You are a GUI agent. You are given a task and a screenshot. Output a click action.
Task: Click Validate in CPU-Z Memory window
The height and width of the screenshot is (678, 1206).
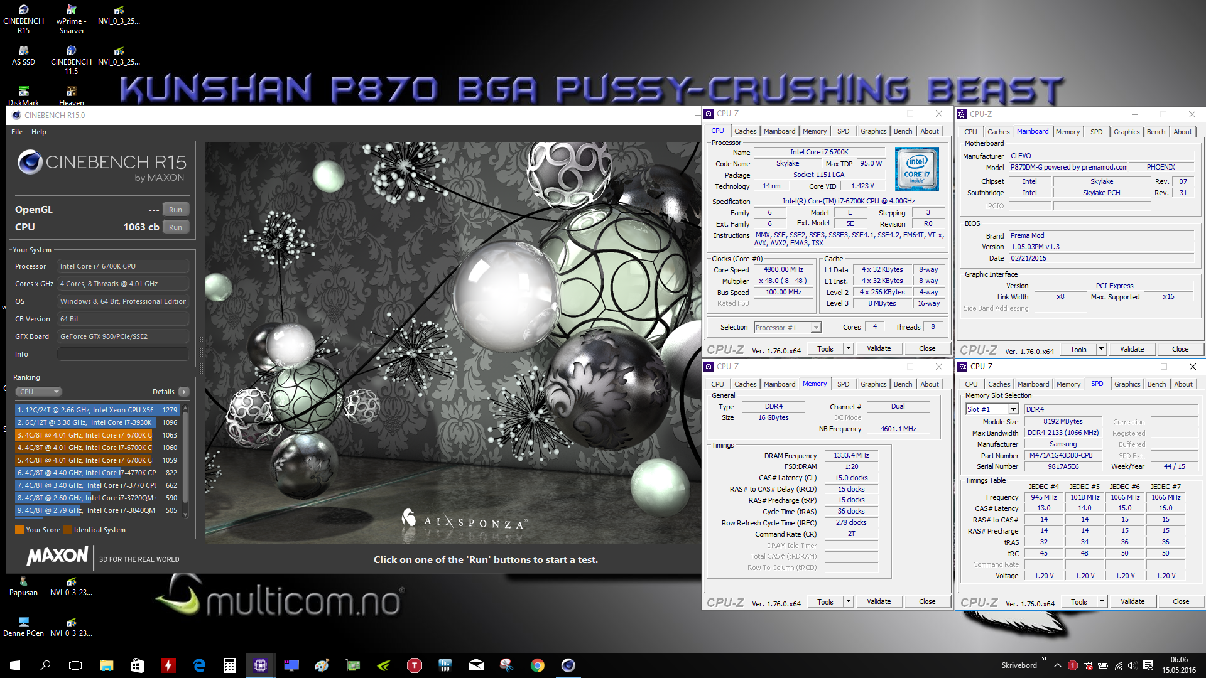tap(879, 601)
